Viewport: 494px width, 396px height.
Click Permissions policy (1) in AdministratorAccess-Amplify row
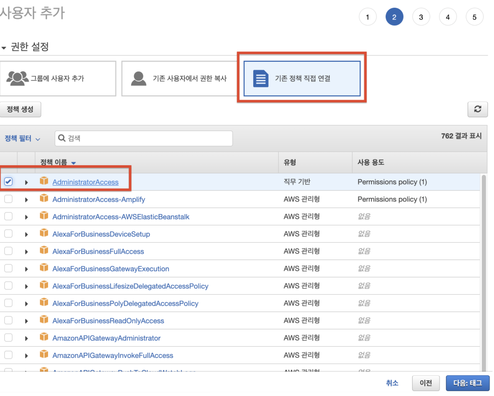coord(392,199)
